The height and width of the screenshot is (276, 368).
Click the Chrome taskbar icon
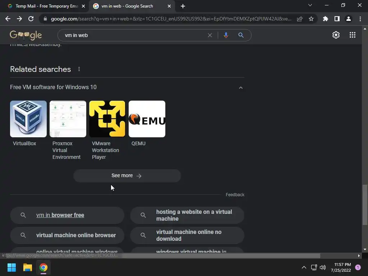click(43, 267)
